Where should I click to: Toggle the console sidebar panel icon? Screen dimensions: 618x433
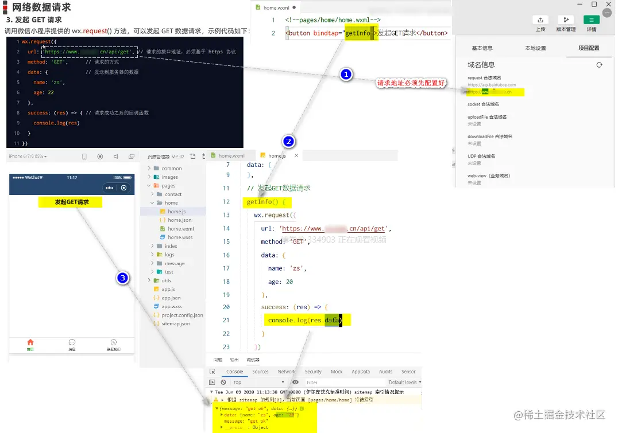pos(212,382)
